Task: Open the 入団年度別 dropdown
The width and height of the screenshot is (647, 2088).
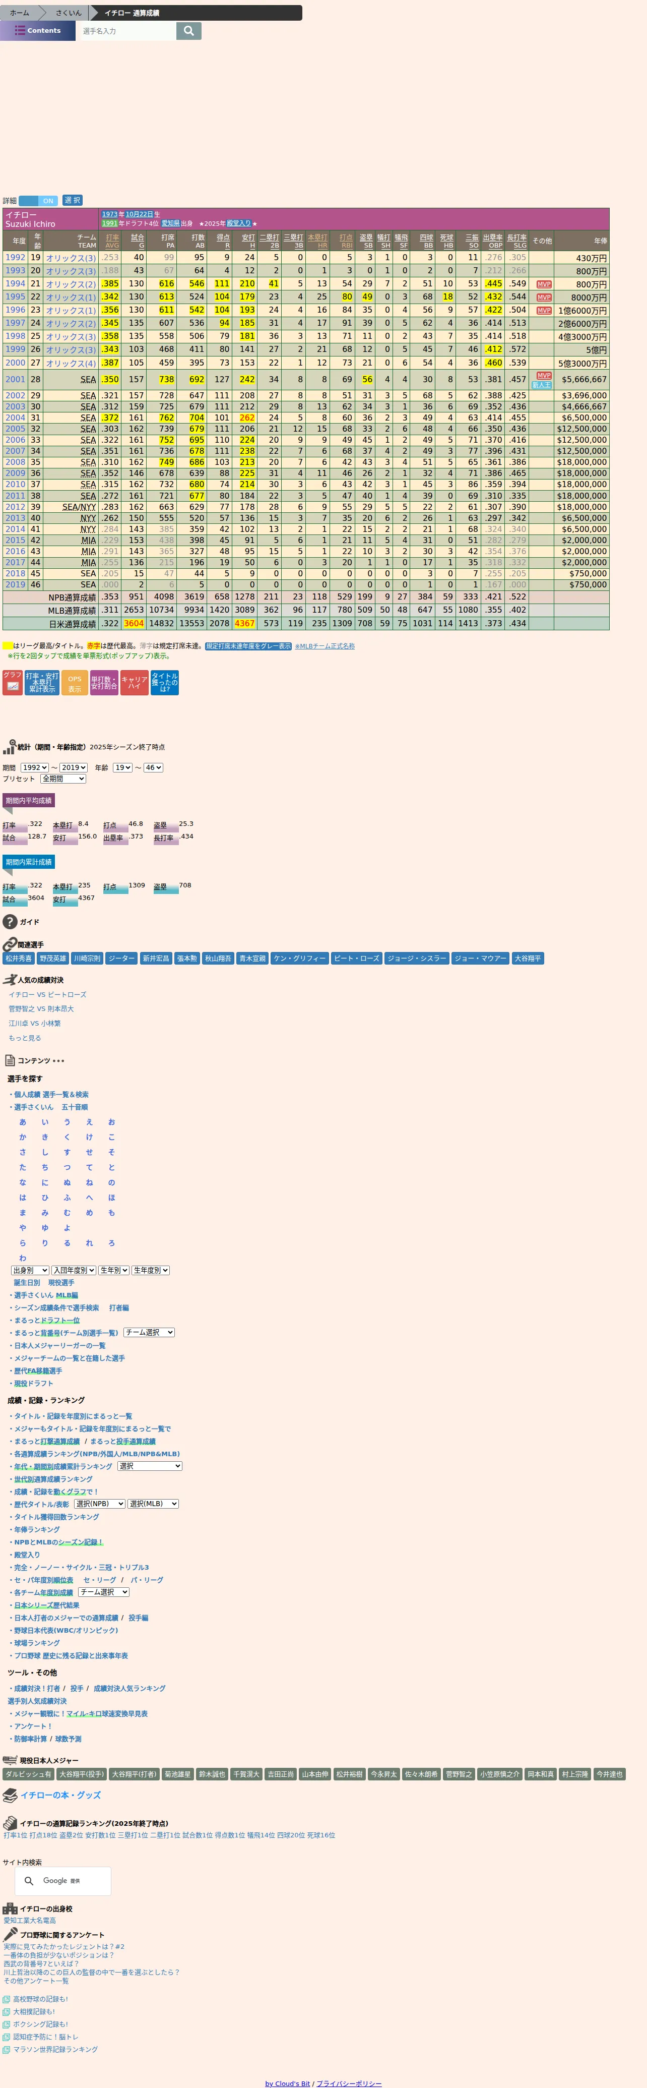Action: [75, 1270]
